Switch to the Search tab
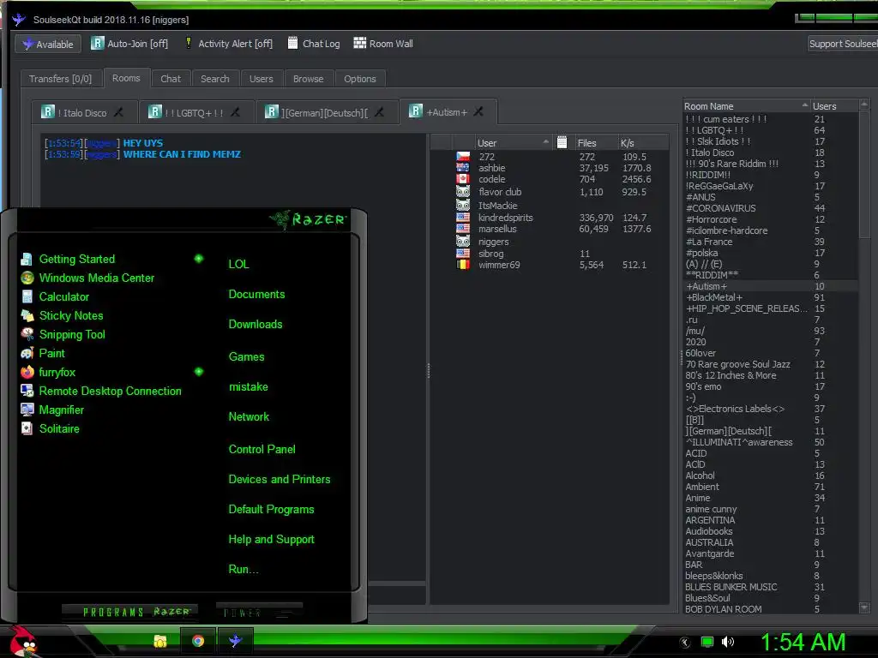The width and height of the screenshot is (878, 658). coord(215,79)
